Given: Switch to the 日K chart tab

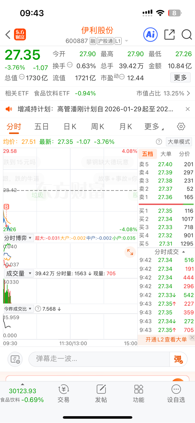Looking at the screenshot, I should (70, 126).
